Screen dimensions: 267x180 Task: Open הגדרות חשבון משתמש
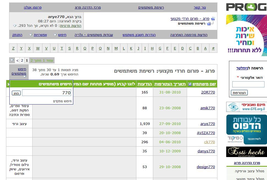[x=139, y=35]
